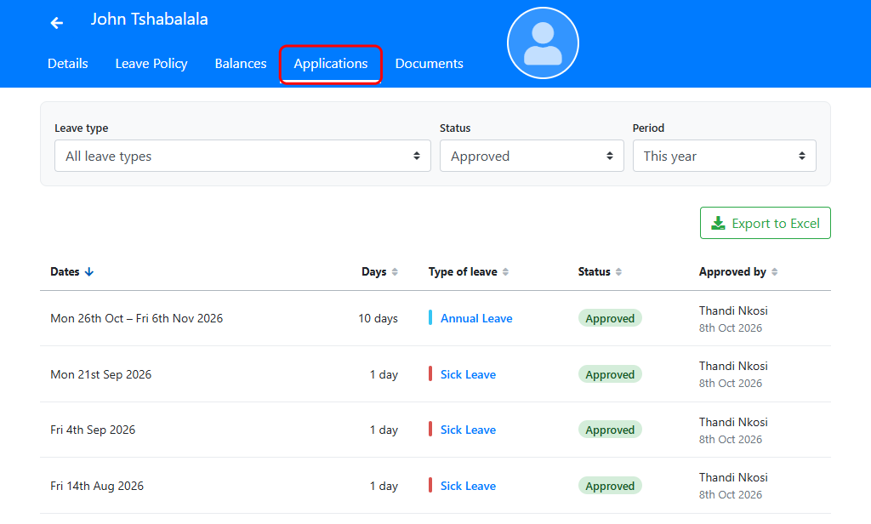
Task: Select the 'Mon 26th Oct – Fri 6th Nov 2026' dates
Action: (x=137, y=318)
